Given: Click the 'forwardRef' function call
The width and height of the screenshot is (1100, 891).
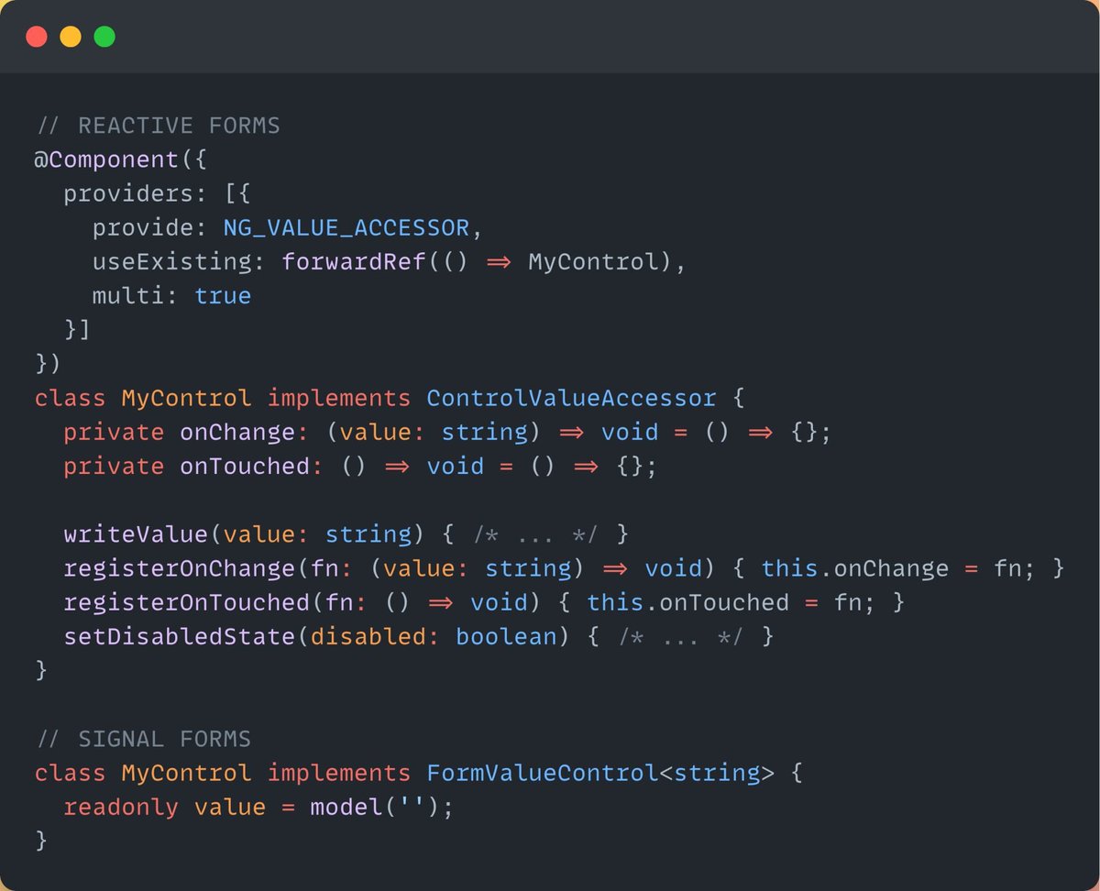Looking at the screenshot, I should [x=354, y=262].
